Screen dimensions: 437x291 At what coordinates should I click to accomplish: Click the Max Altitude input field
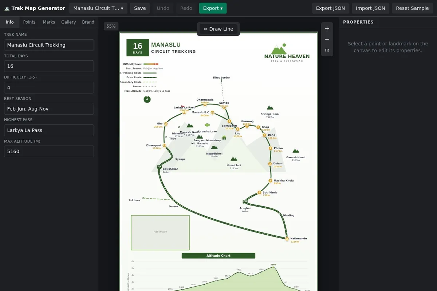tap(49, 151)
